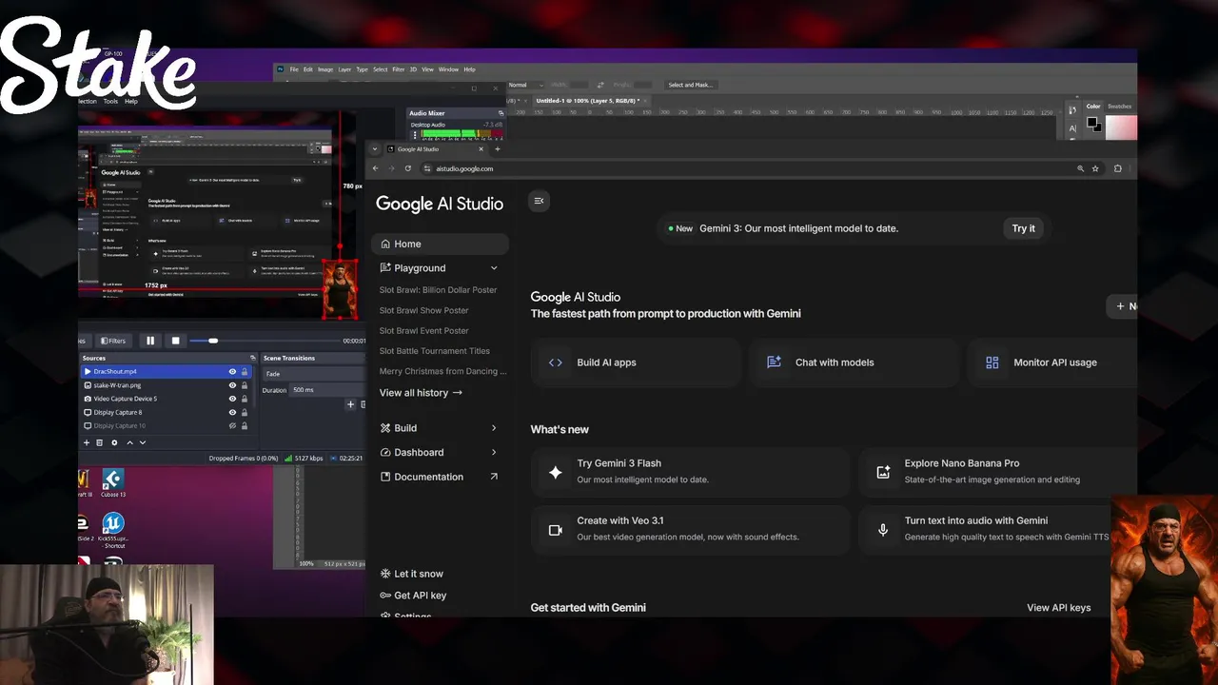This screenshot has height=685, width=1218.
Task: Remove selected source with the trash icon
Action: (x=100, y=442)
